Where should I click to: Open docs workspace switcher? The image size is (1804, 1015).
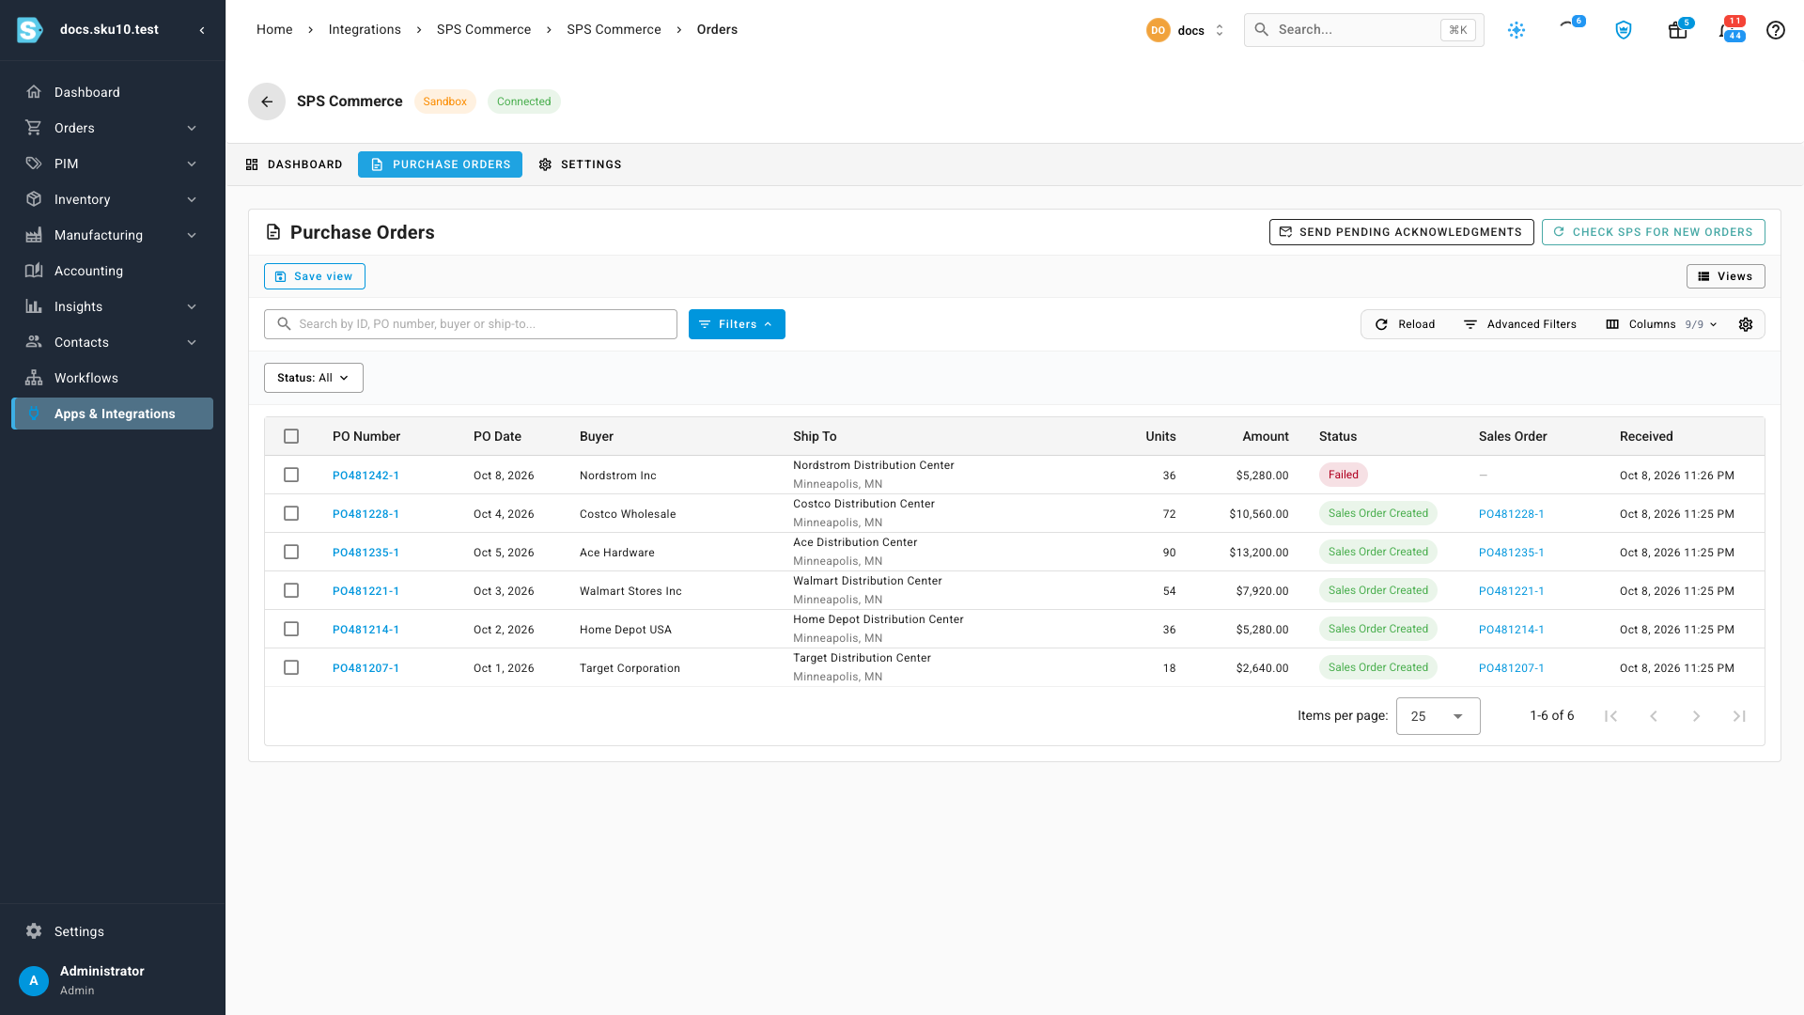[1186, 30]
